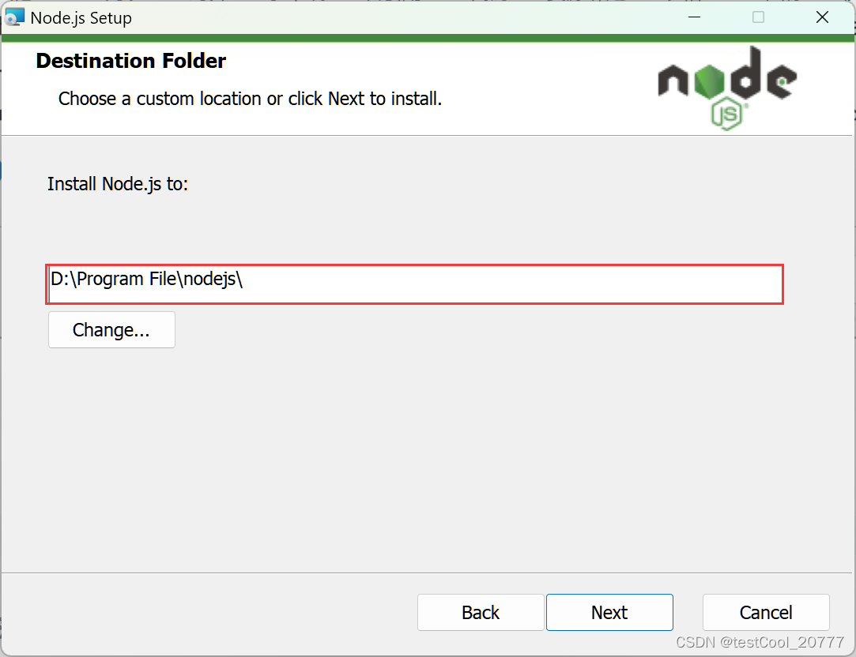Click the 'Install Node.js to:' label
This screenshot has height=657, width=856.
click(x=118, y=184)
